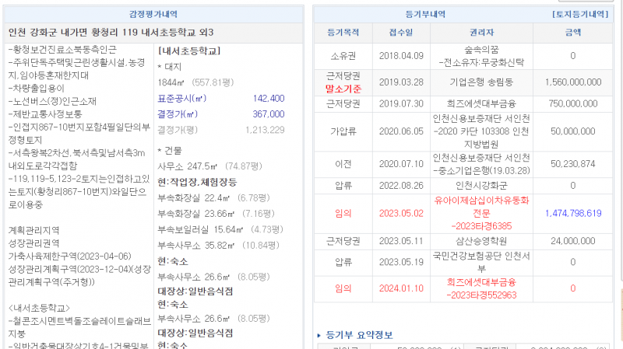Click the 접수일 column header
623x349 pixels.
pyautogui.click(x=401, y=33)
